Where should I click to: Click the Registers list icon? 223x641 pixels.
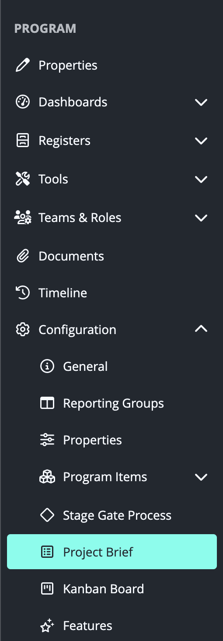coord(22,141)
